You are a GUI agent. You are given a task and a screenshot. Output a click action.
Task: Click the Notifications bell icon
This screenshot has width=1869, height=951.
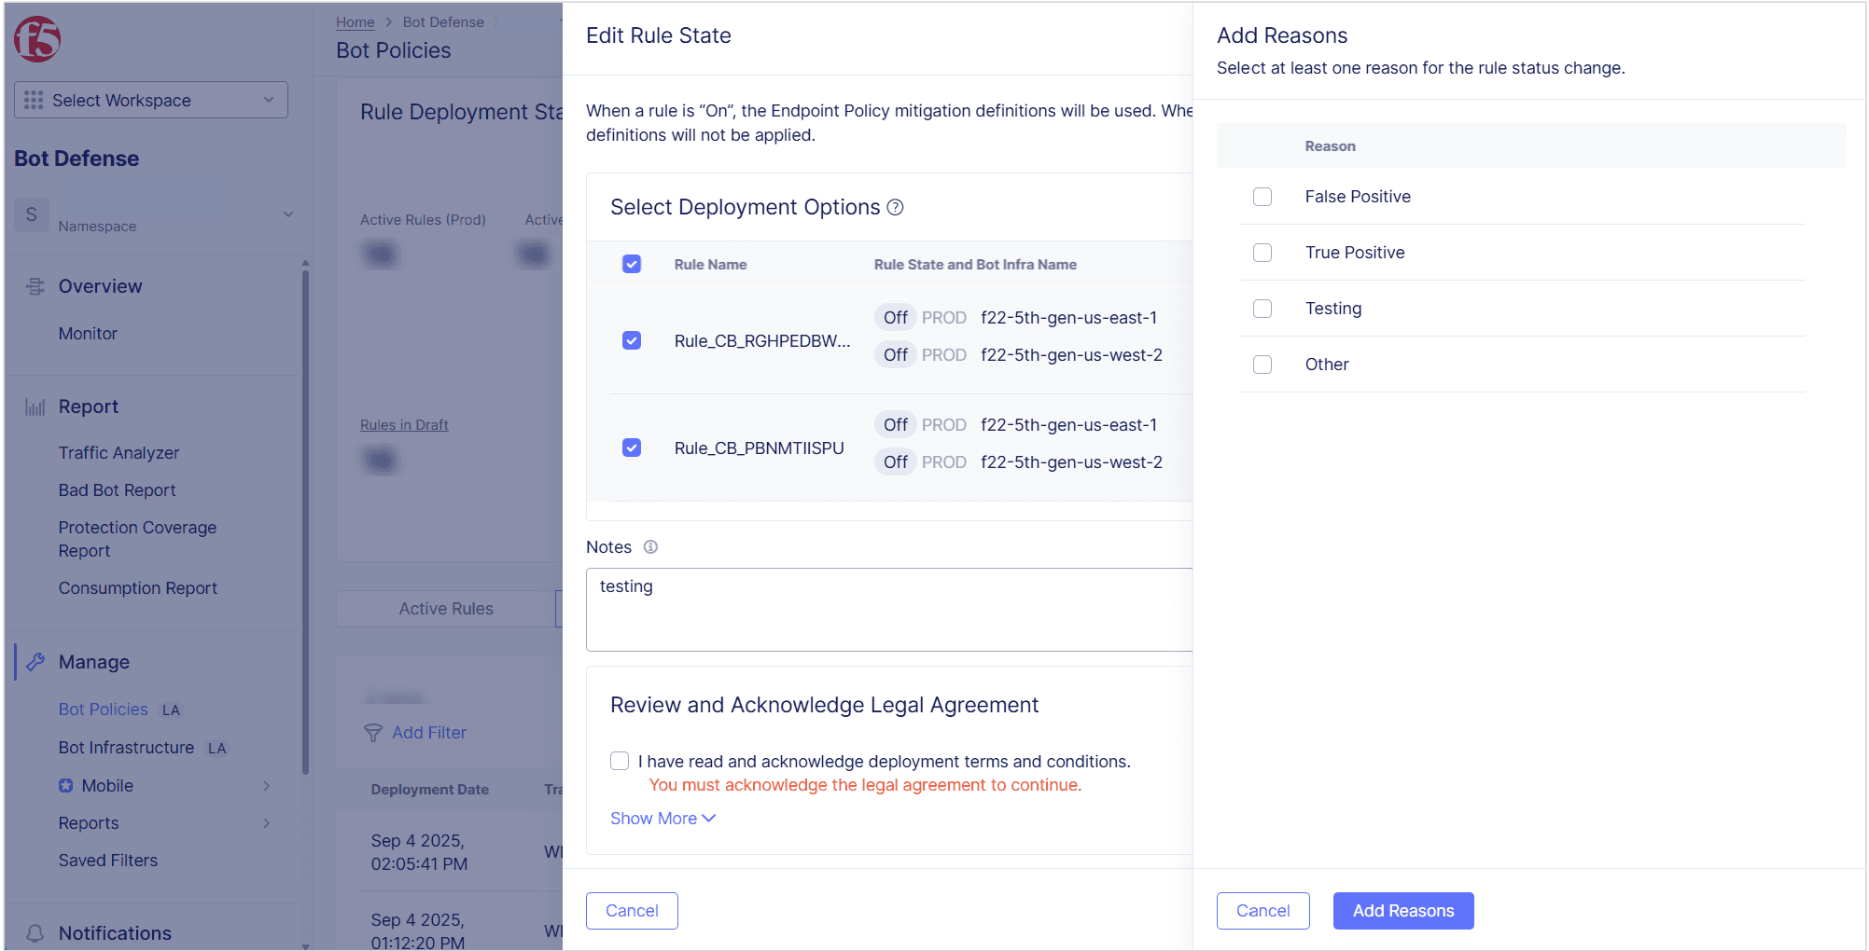35,933
